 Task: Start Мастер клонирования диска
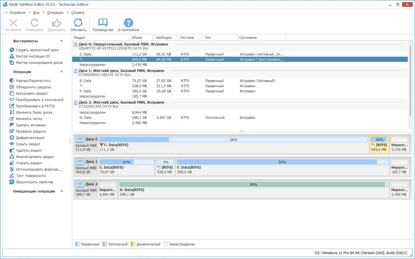[39, 63]
